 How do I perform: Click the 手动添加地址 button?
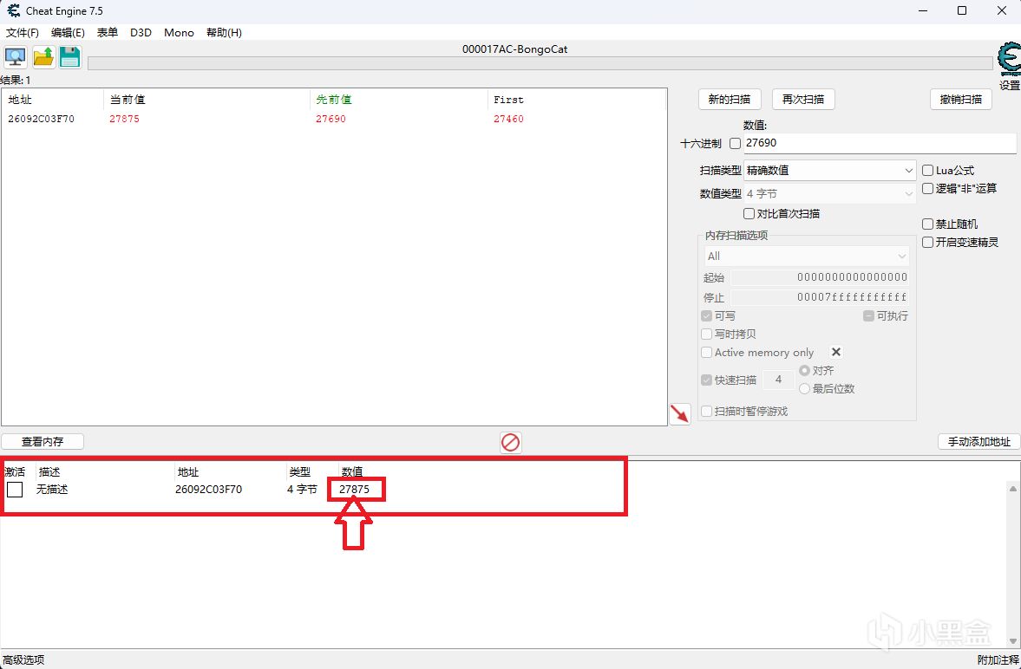(978, 442)
